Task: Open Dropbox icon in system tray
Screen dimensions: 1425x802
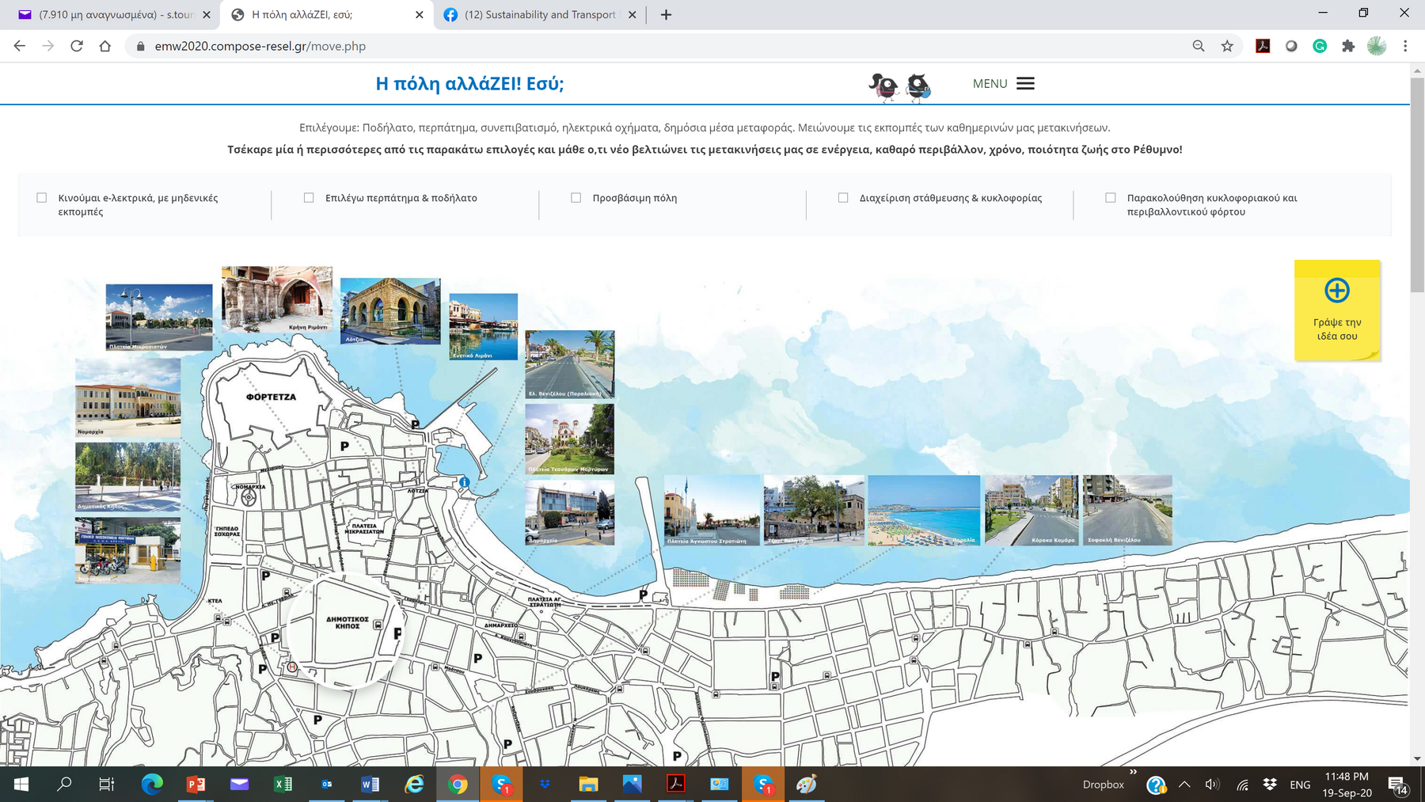Action: click(x=1270, y=784)
